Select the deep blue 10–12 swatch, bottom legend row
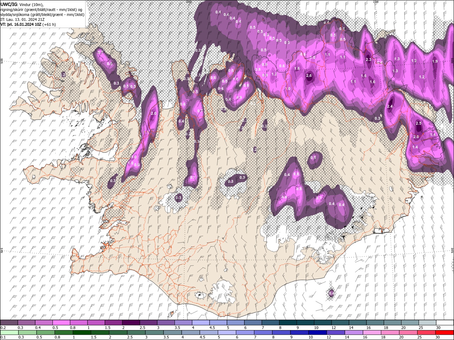The height and width of the screenshot is (340, 454). click(318, 333)
